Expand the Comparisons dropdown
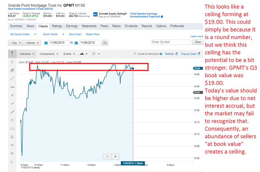The height and width of the screenshot is (172, 260). click(49, 54)
